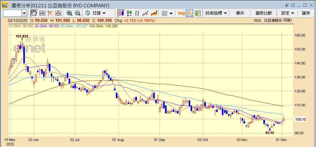The image size is (316, 147).
Task: Open the 技術指標 menu
Action: point(216,13)
